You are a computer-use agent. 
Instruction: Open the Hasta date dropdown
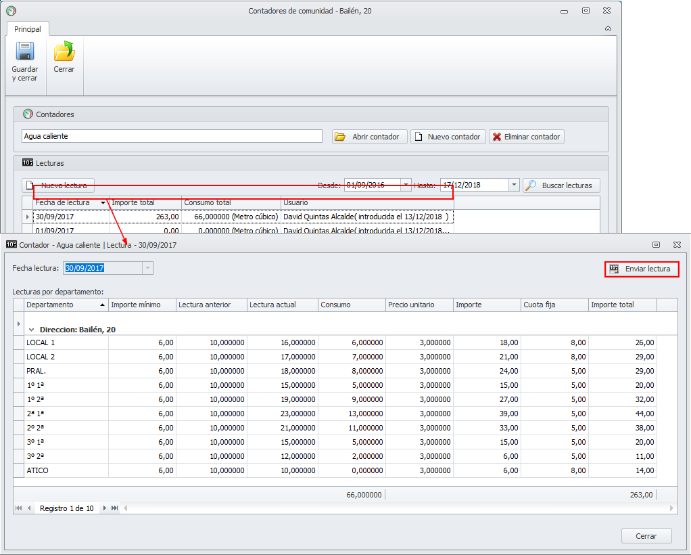[x=514, y=185]
